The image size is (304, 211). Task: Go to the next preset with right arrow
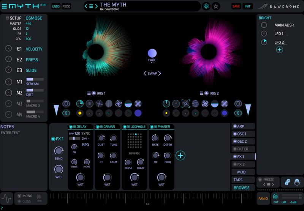[x=96, y=6]
